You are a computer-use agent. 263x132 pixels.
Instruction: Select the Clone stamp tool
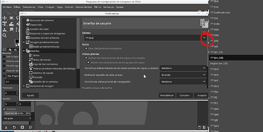[x=5, y=30]
